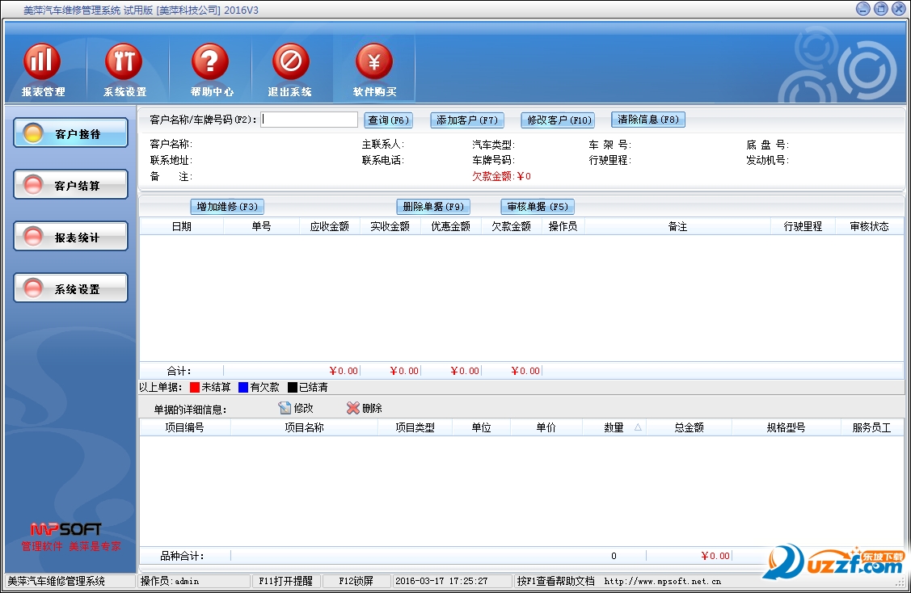Sort by 审核状态 column header
Screen dimensions: 911x593
pos(869,226)
